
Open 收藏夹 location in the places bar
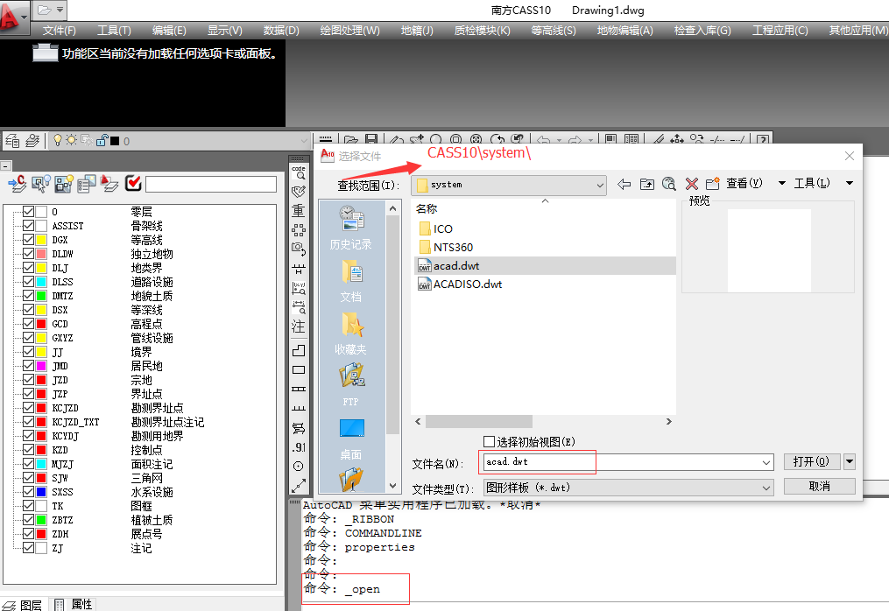pyautogui.click(x=351, y=334)
